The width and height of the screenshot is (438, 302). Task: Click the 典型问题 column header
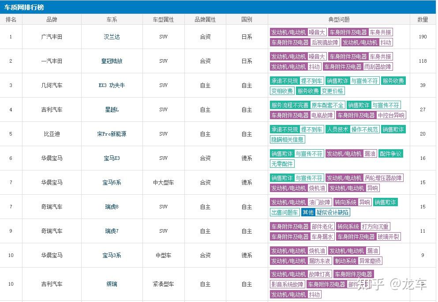(x=339, y=19)
